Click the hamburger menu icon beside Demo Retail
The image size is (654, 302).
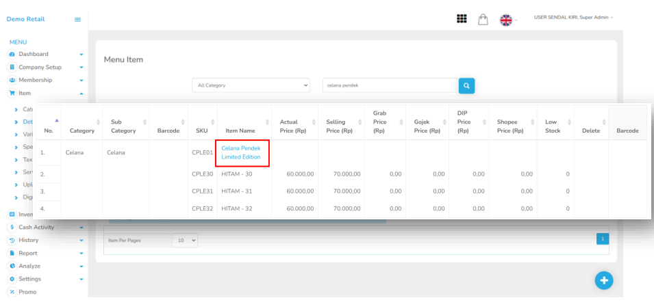(x=78, y=19)
